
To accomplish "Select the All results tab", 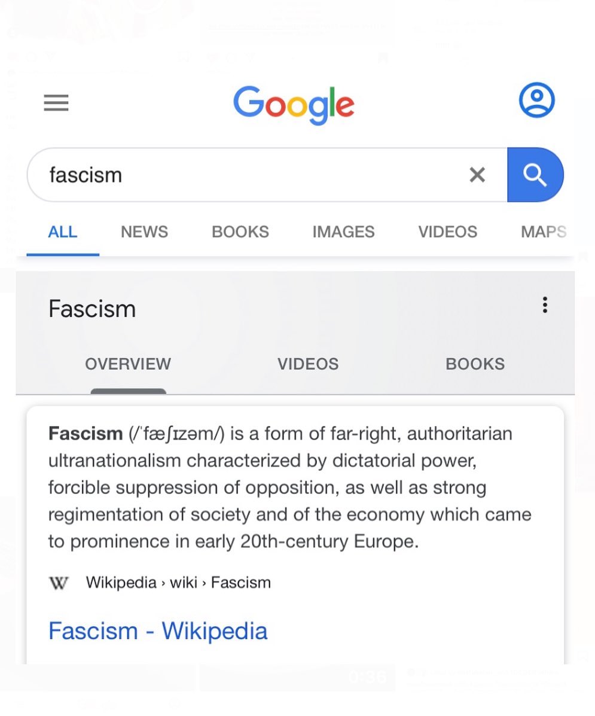I will 63,232.
